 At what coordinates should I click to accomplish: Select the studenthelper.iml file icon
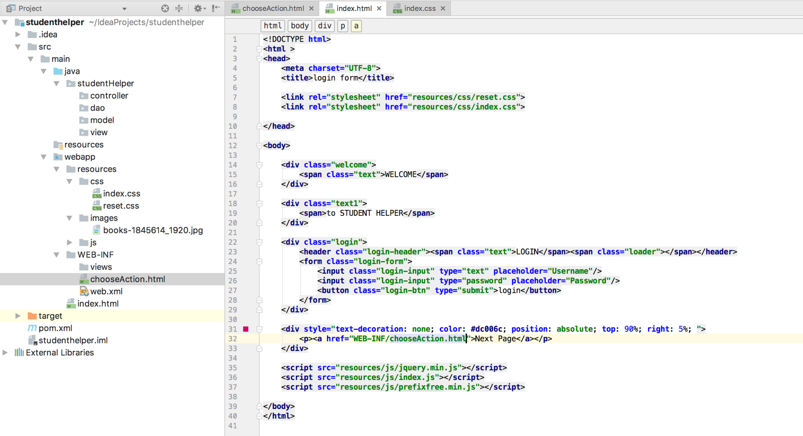32,340
